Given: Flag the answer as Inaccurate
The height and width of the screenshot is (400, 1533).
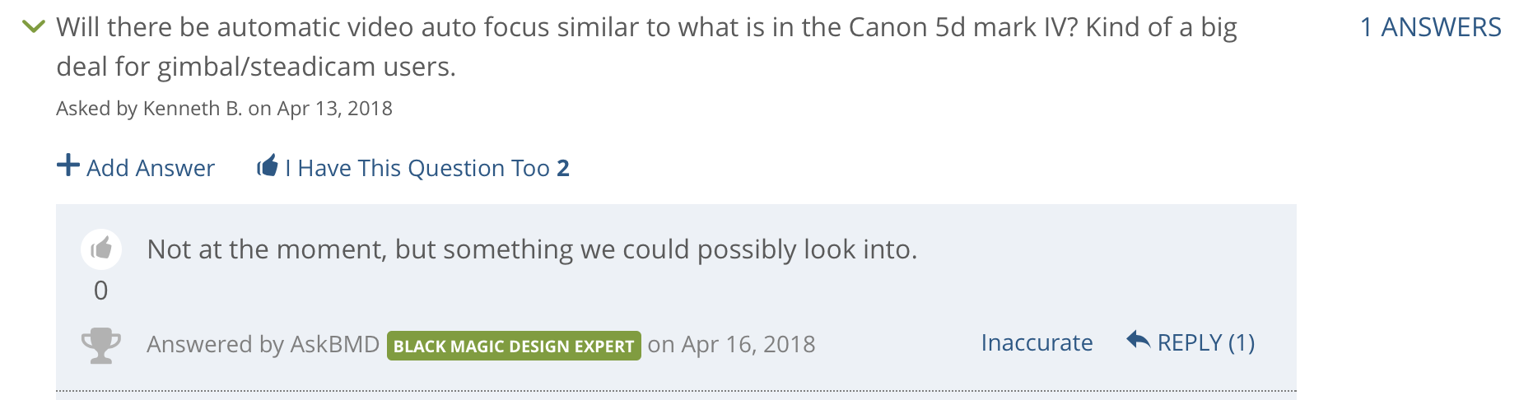Looking at the screenshot, I should [x=1037, y=342].
